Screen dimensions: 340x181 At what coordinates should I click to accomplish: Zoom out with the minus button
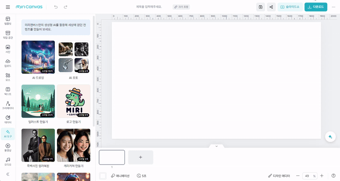click(x=298, y=176)
